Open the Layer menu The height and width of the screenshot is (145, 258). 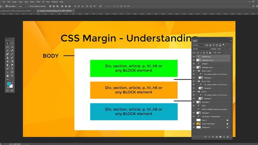[21, 2]
